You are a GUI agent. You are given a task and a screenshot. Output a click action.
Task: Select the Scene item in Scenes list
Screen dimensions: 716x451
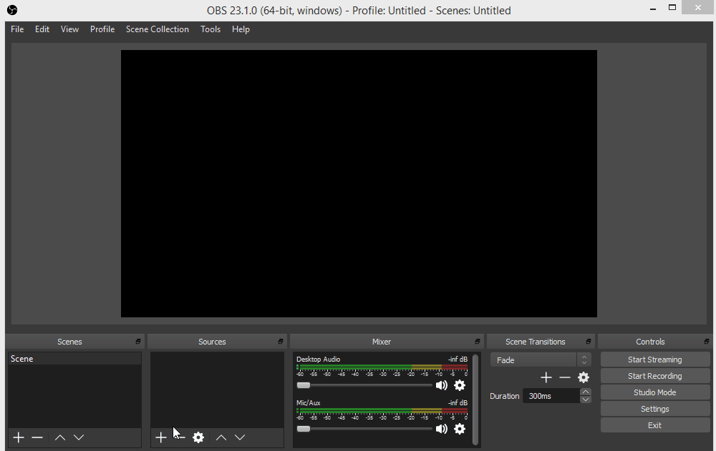coord(74,359)
